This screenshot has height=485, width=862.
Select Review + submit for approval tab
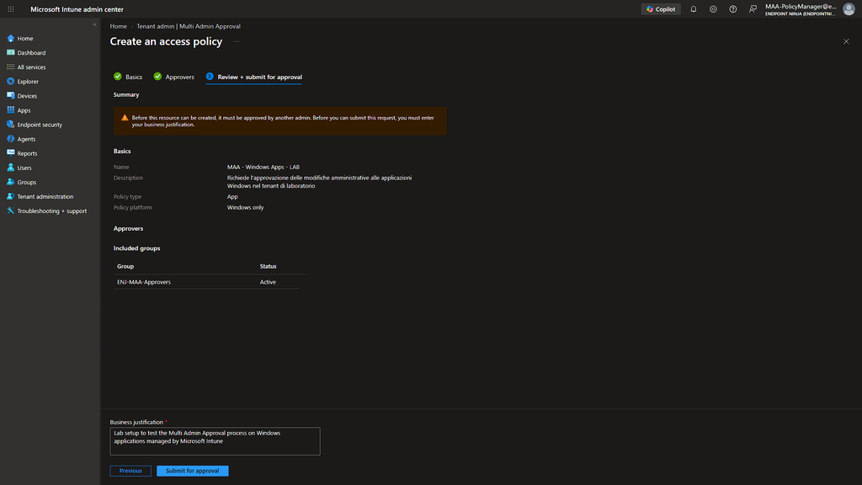tap(254, 77)
